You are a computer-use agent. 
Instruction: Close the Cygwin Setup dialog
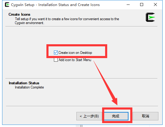pos(155,5)
